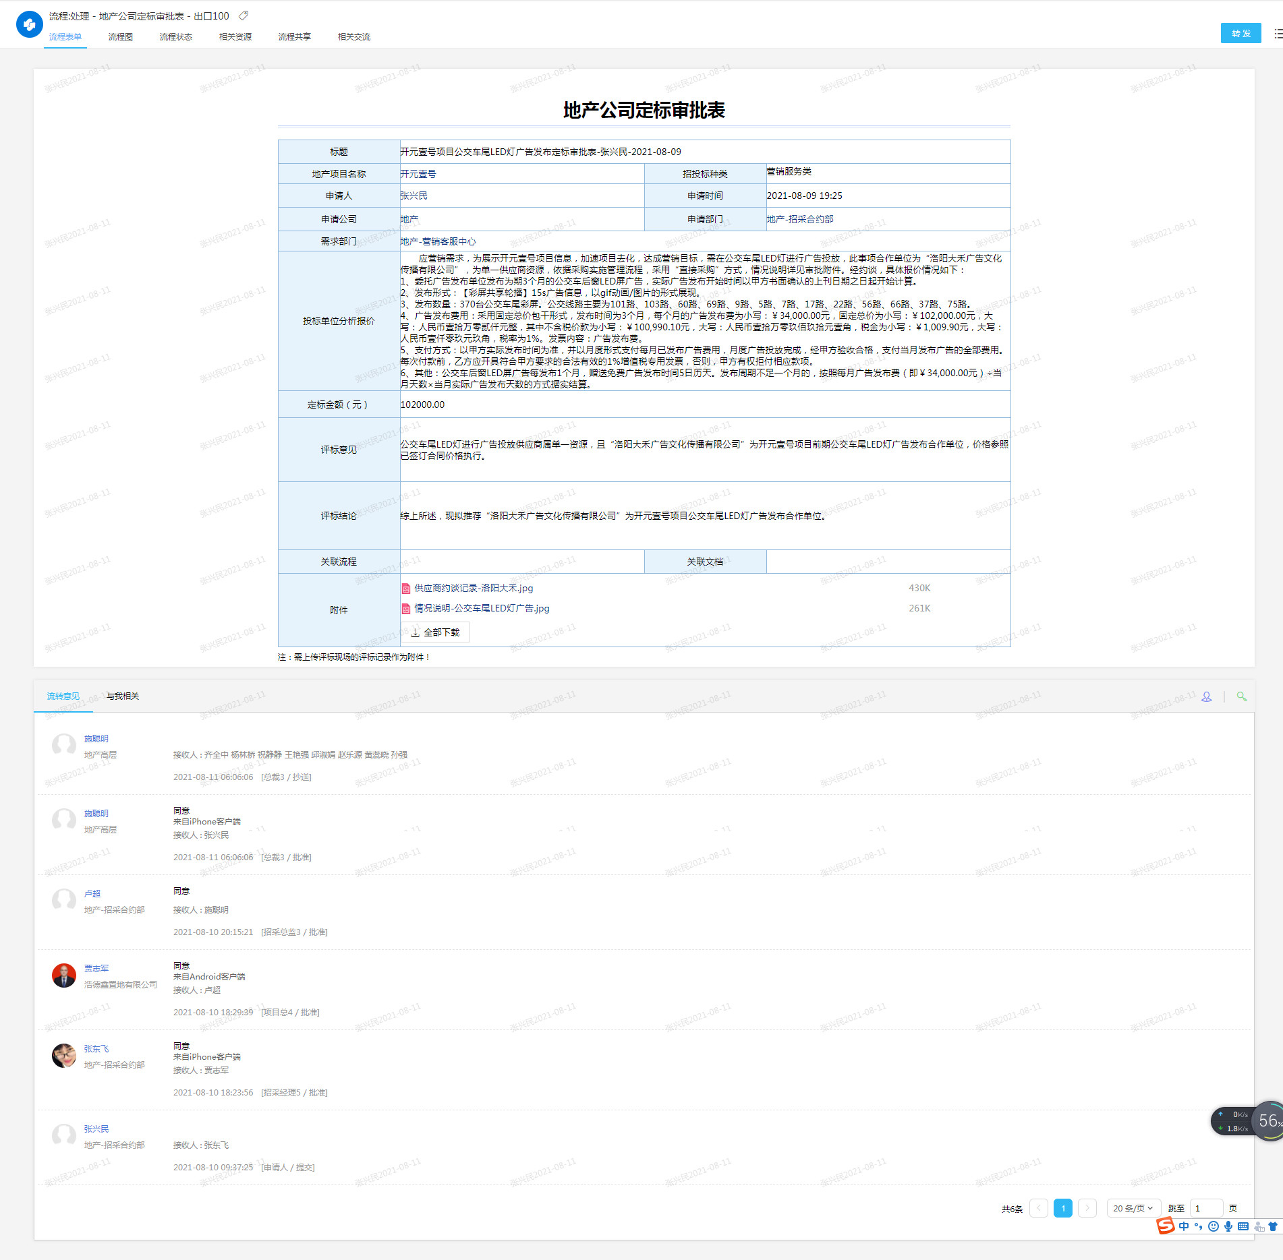Open the soft keyboard icon in IME toolbar
The image size is (1283, 1260).
point(1243,1226)
